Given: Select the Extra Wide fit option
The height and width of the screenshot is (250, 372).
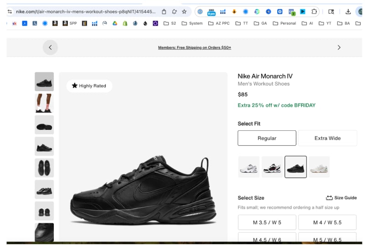Looking at the screenshot, I should pos(327,138).
